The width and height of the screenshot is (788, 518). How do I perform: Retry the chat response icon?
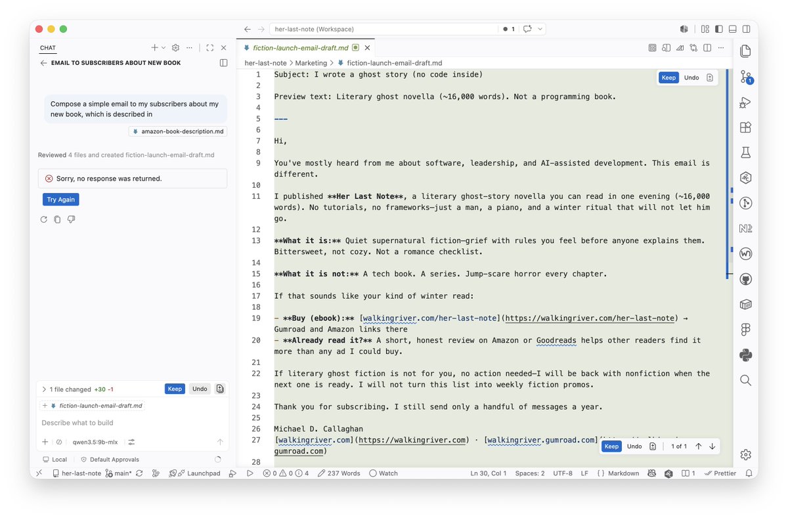click(x=43, y=219)
